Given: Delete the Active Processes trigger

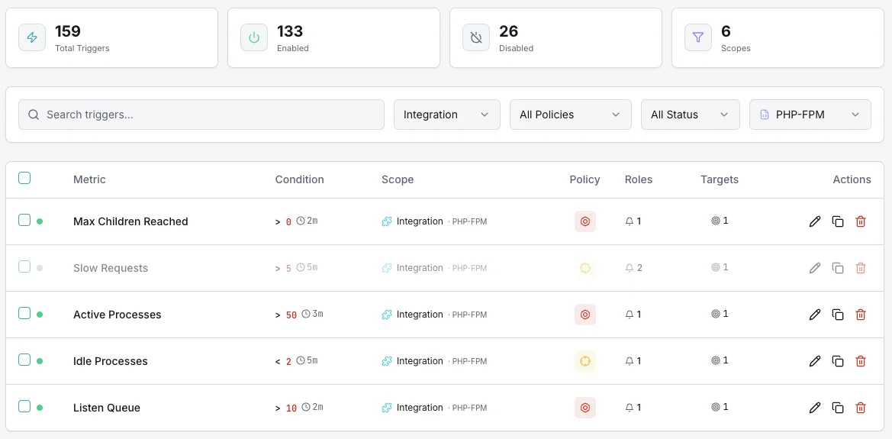Looking at the screenshot, I should tap(861, 315).
